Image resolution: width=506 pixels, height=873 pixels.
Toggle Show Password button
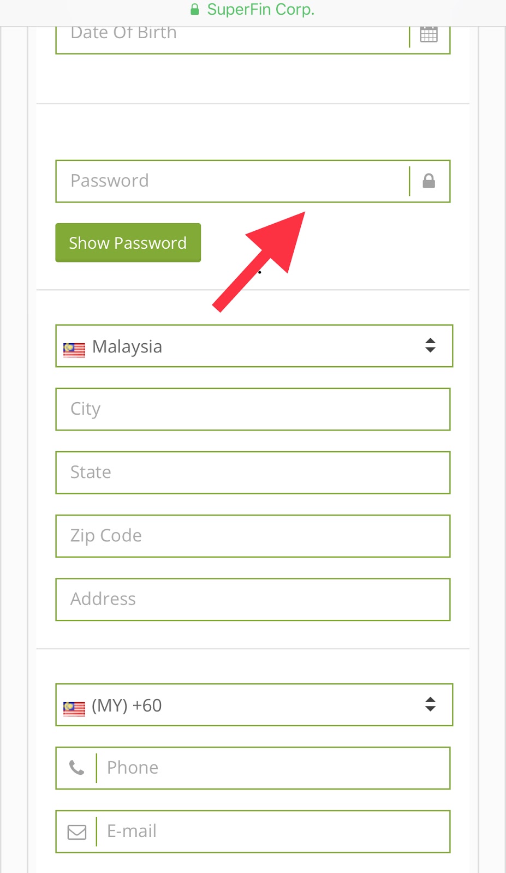click(x=128, y=243)
